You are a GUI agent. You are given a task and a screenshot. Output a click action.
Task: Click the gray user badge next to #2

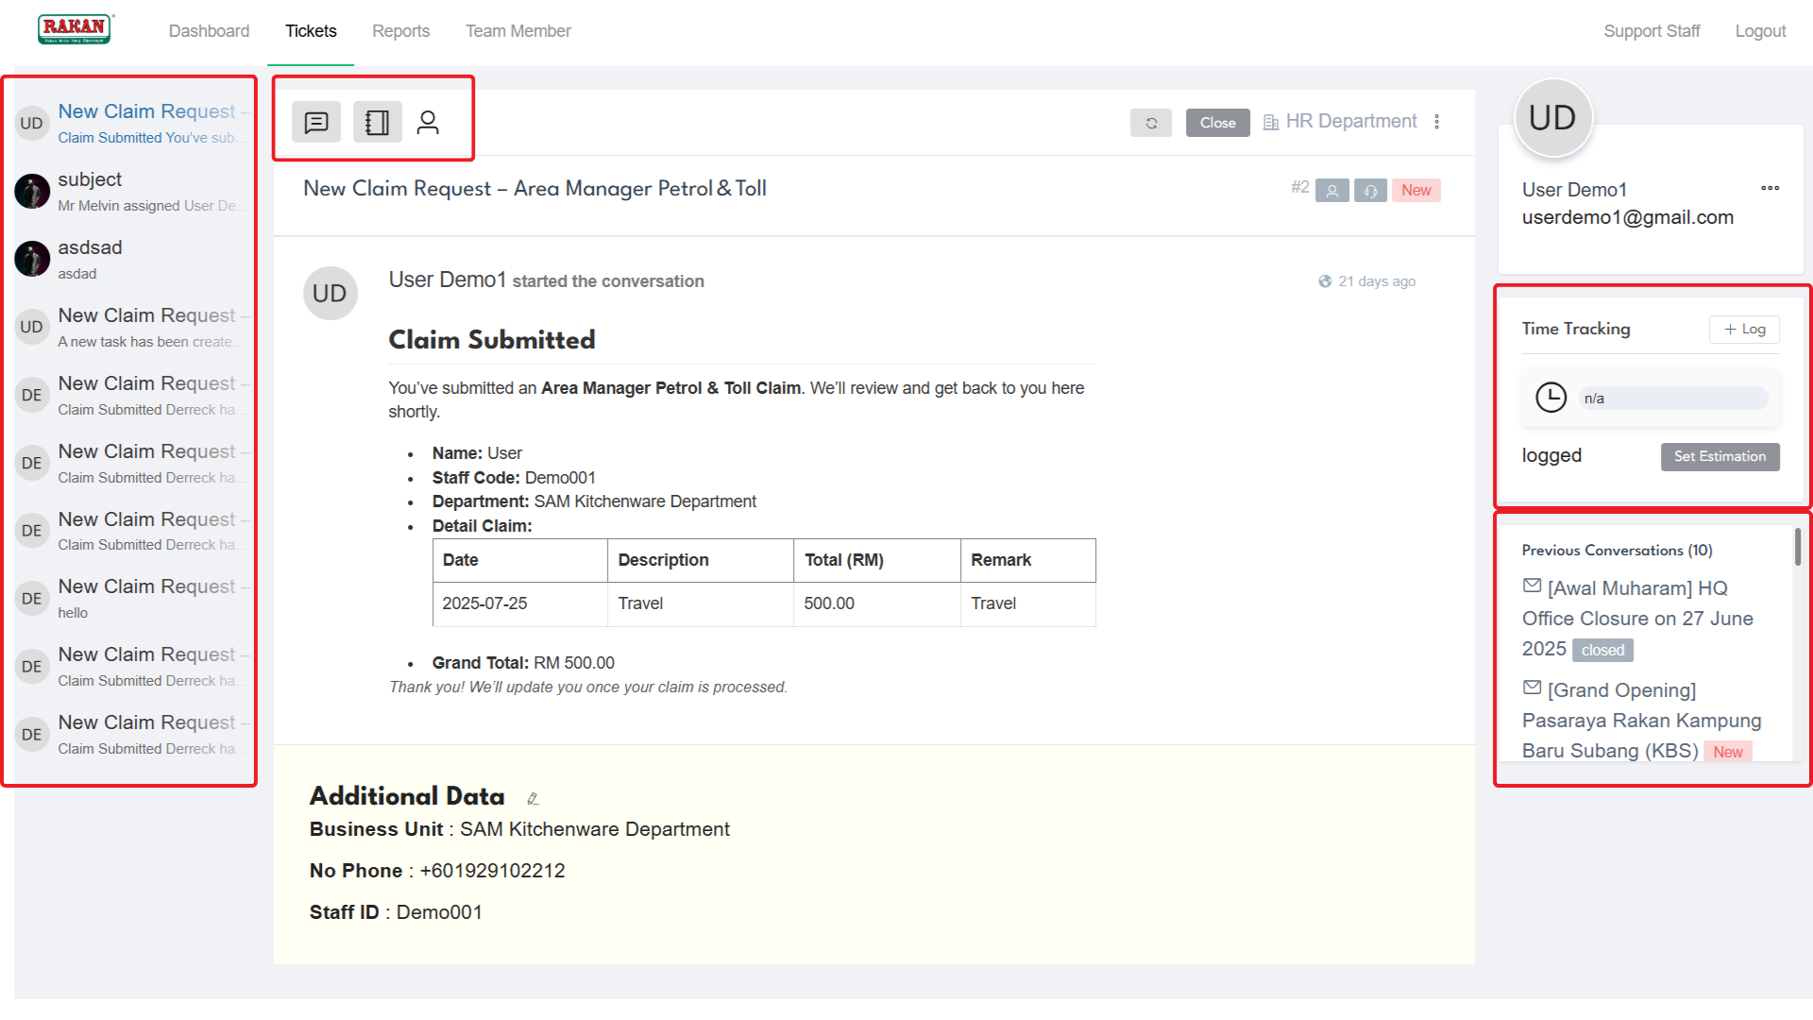pyautogui.click(x=1331, y=191)
